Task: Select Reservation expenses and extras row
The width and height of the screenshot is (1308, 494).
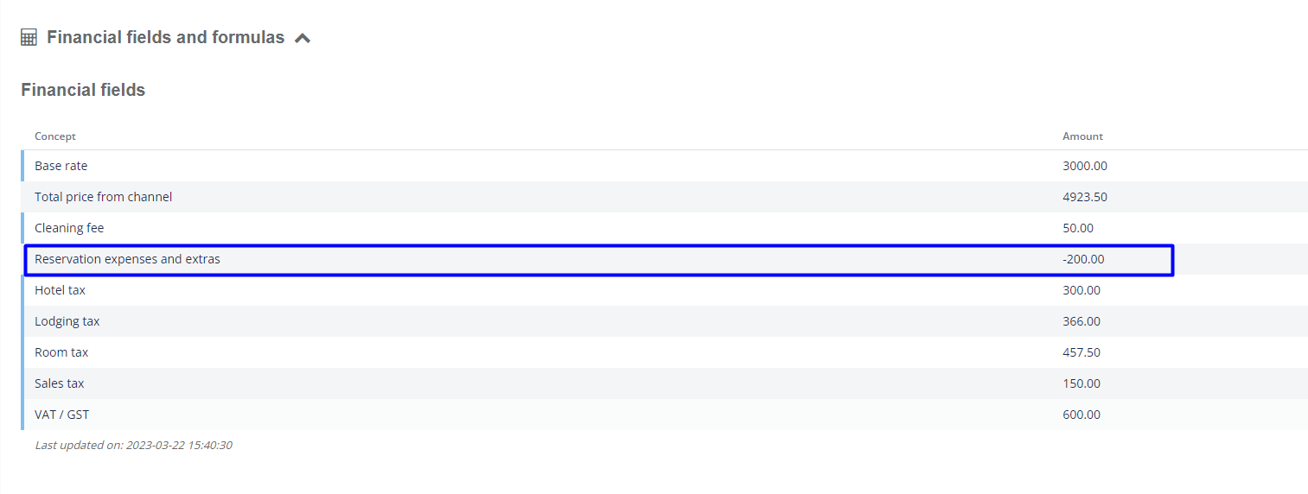Action: (x=597, y=259)
